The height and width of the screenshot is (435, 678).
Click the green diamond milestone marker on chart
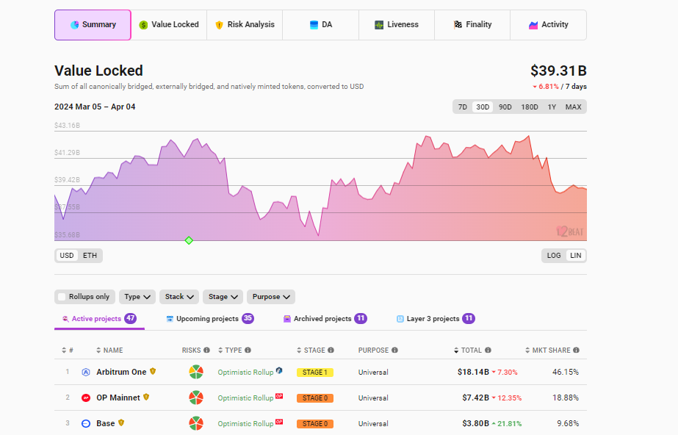[x=189, y=240]
